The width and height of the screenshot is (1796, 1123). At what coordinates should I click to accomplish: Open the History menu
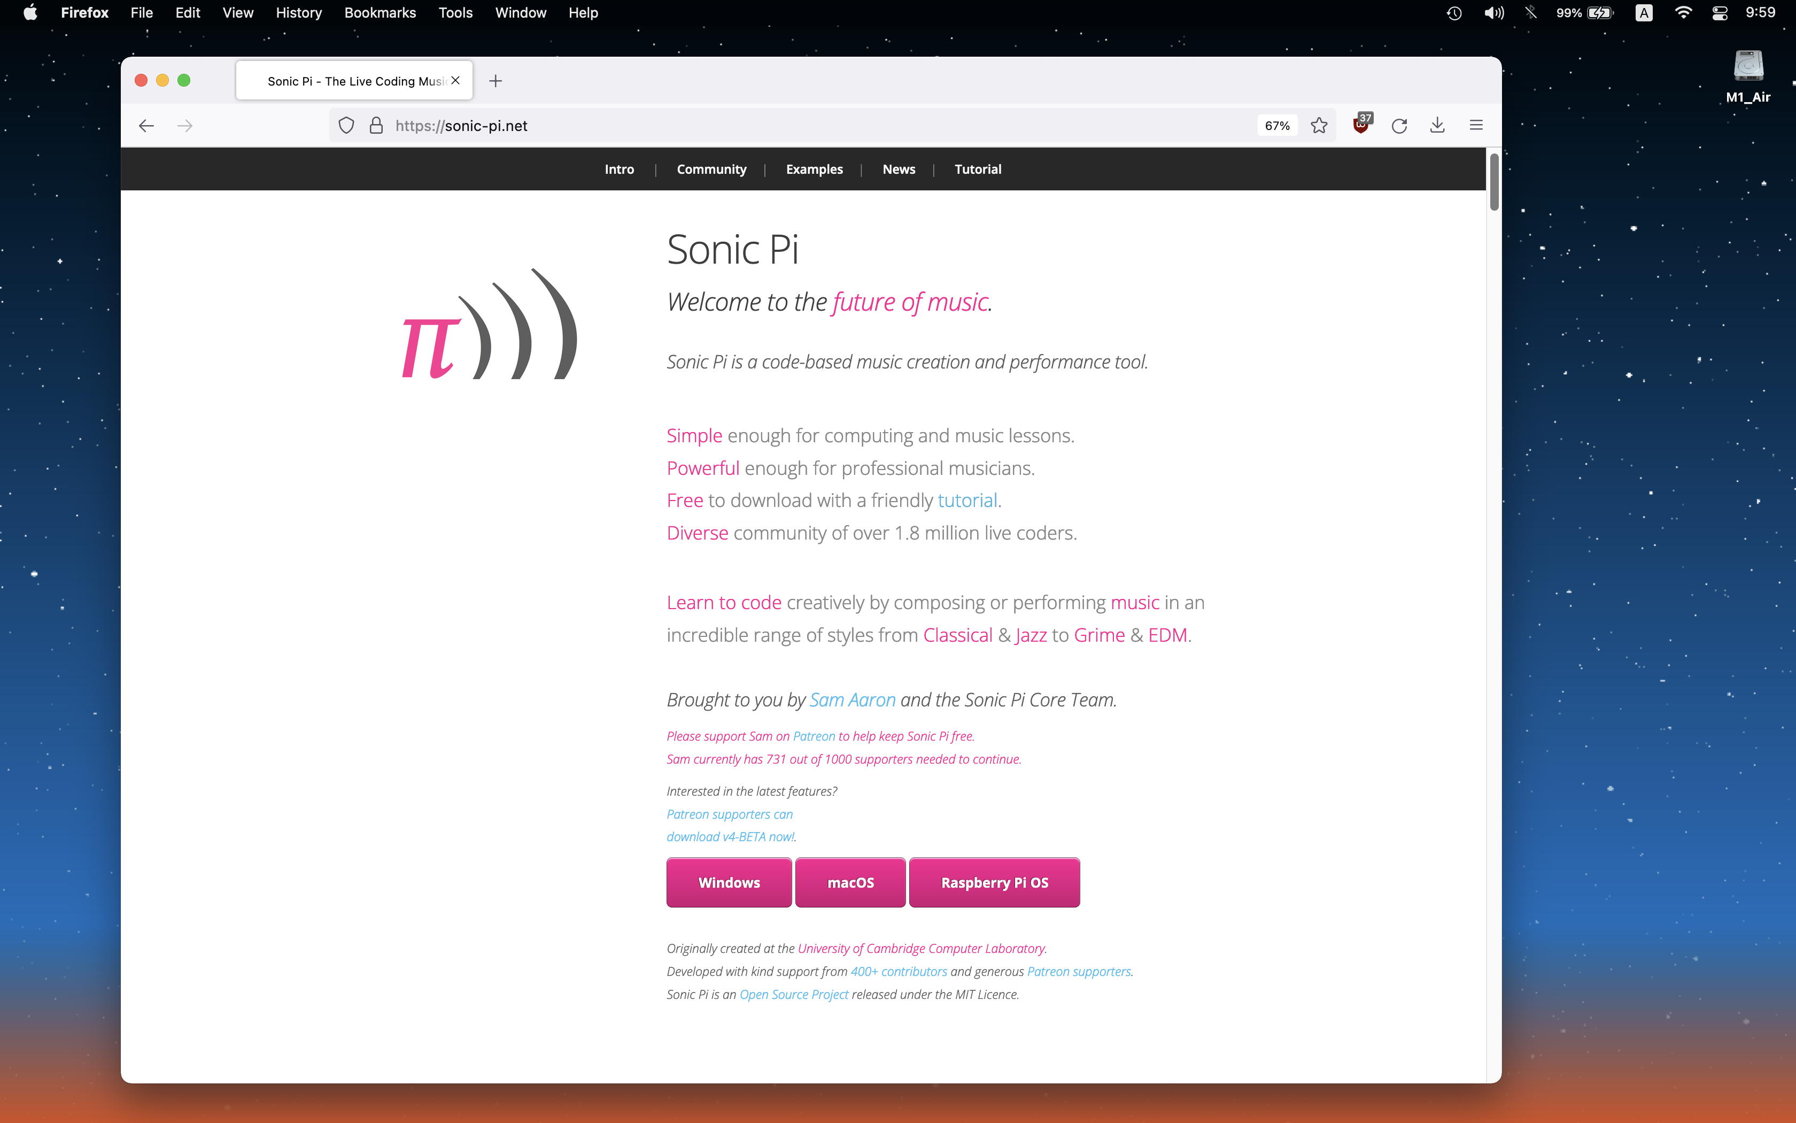pyautogui.click(x=298, y=13)
